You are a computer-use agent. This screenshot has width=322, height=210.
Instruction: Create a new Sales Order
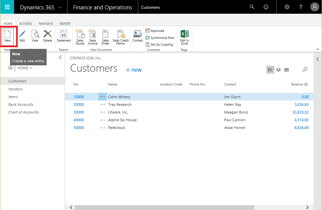pos(105,37)
